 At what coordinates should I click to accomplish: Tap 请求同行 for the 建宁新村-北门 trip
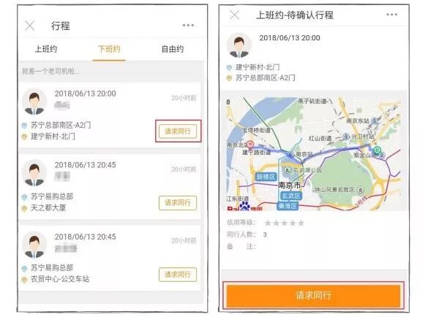[178, 131]
